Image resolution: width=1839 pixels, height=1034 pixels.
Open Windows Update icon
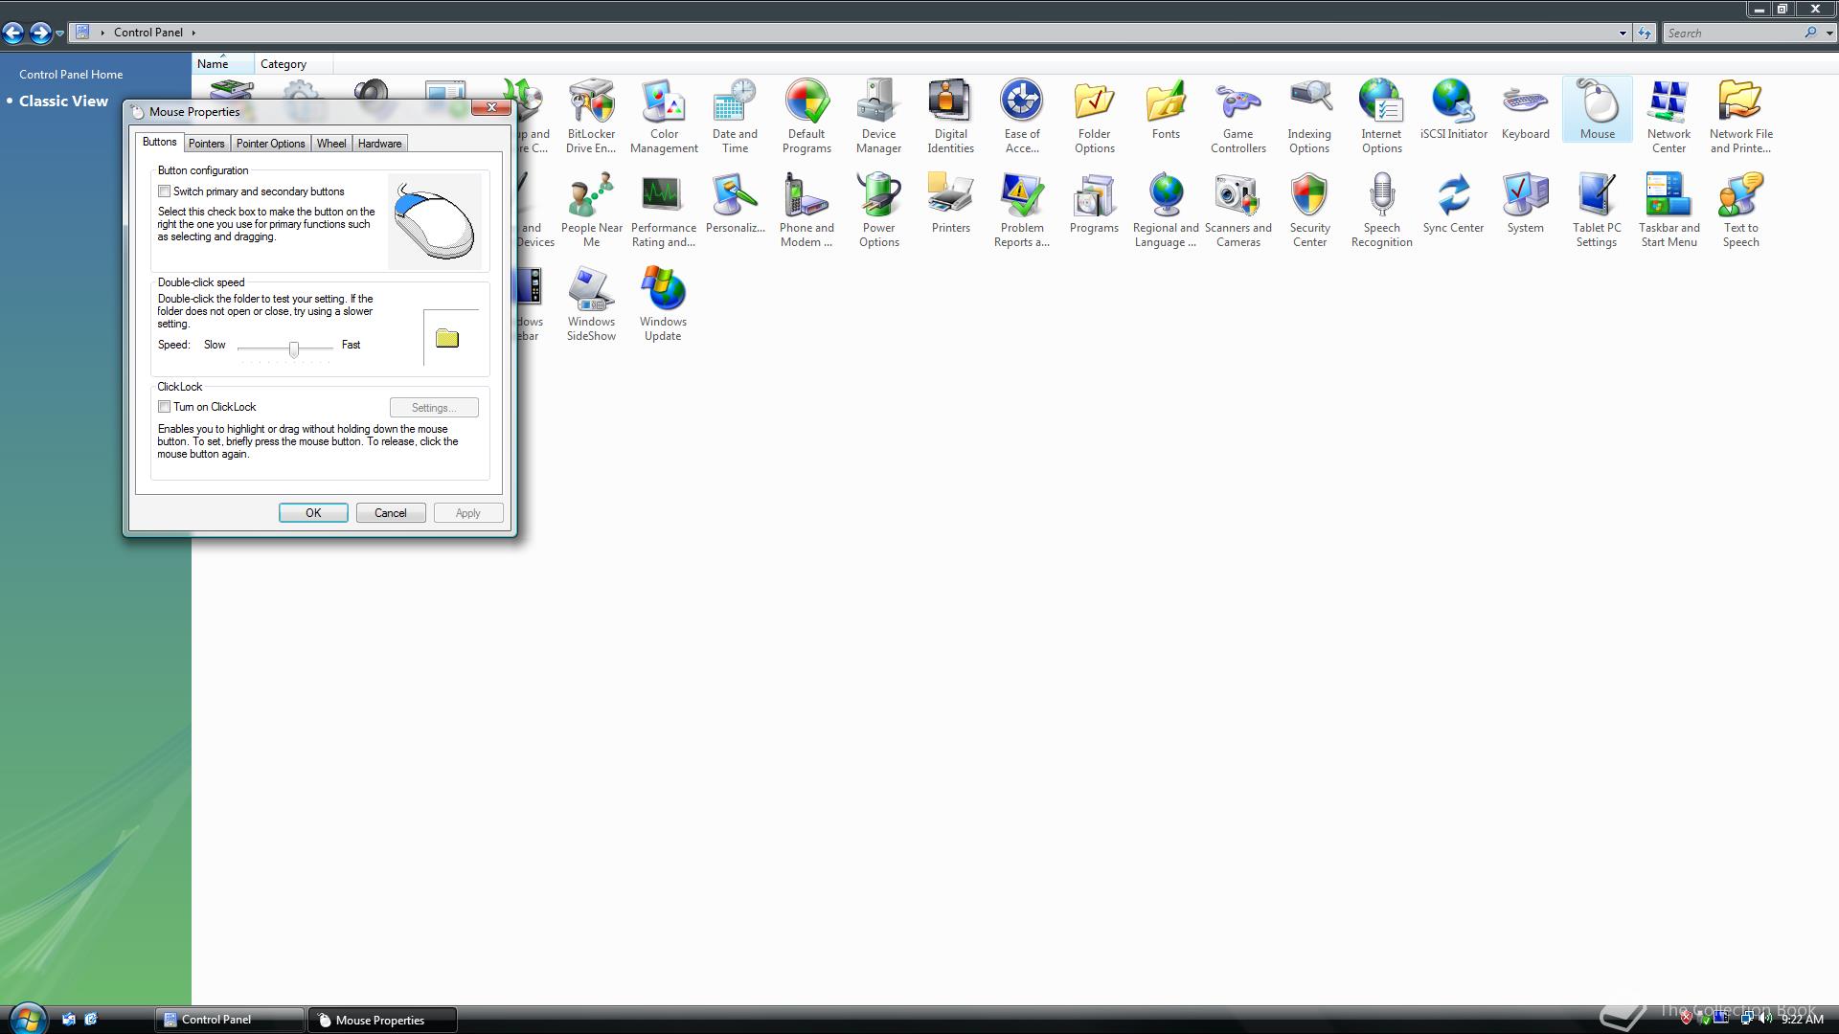coord(663,303)
